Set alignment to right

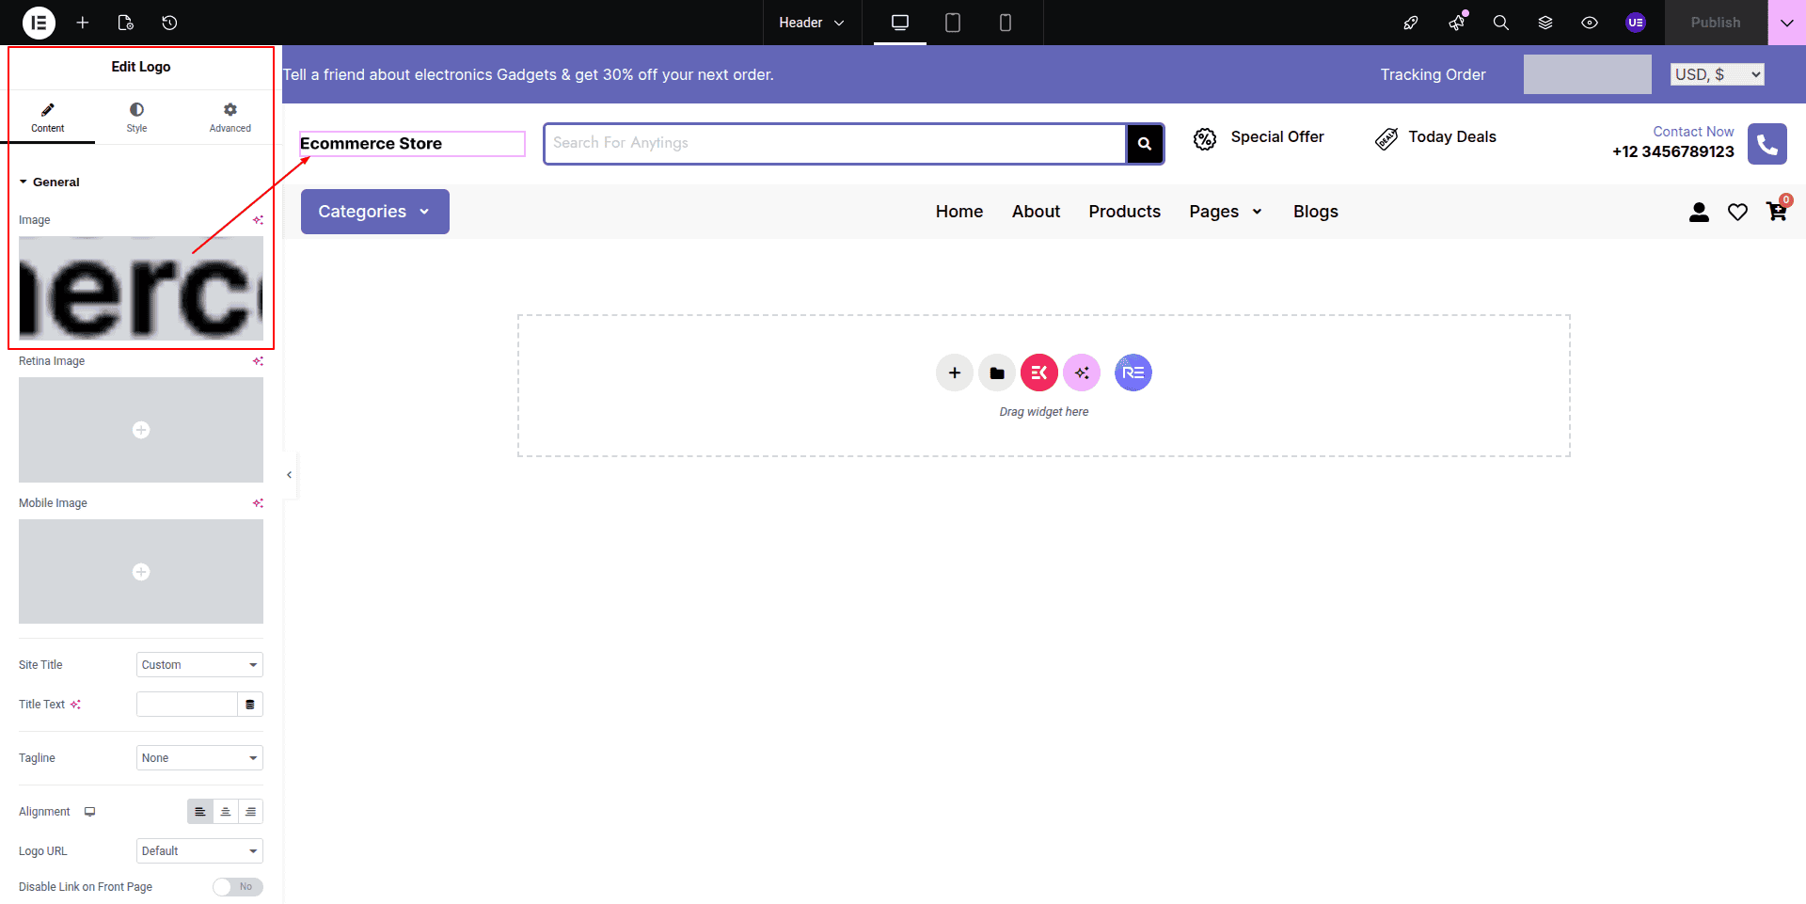point(250,812)
